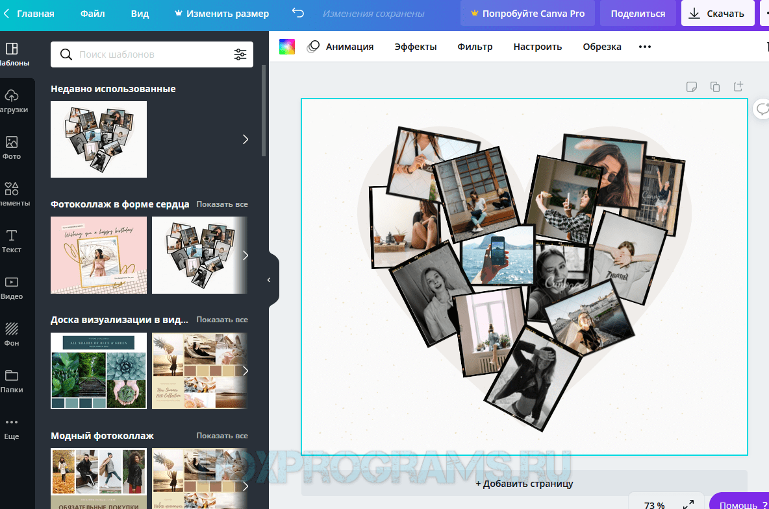769x509 pixels.
Task: Click the undo arrow icon
Action: pos(298,14)
